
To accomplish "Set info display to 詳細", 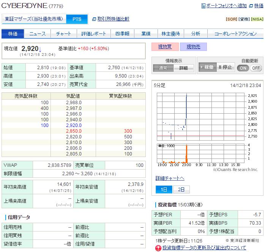I will pyautogui.click(x=183, y=68).
